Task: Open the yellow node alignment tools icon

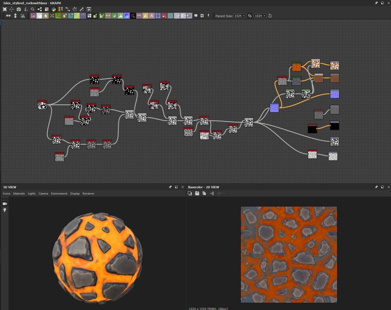Action: [61, 9]
